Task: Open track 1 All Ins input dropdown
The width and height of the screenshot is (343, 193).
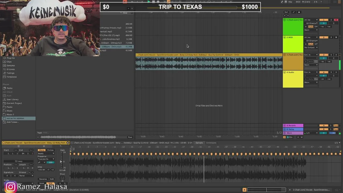Action: point(311,20)
